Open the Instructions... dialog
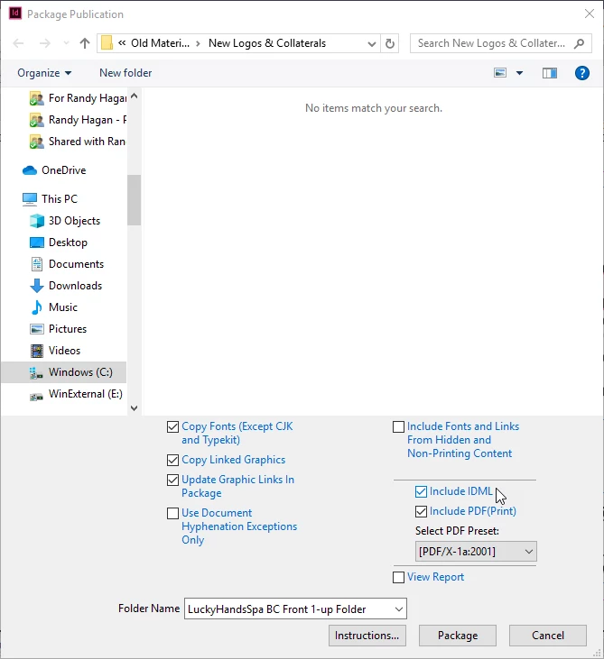The image size is (604, 659). [367, 636]
